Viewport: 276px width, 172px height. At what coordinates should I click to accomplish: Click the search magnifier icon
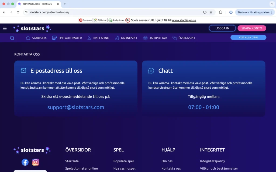pyautogui.click(x=12, y=38)
